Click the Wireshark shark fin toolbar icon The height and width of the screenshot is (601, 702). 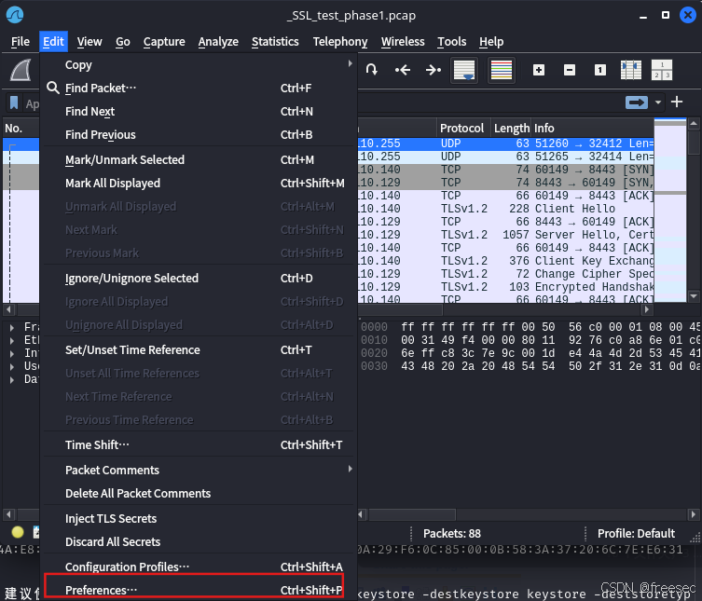[x=21, y=70]
